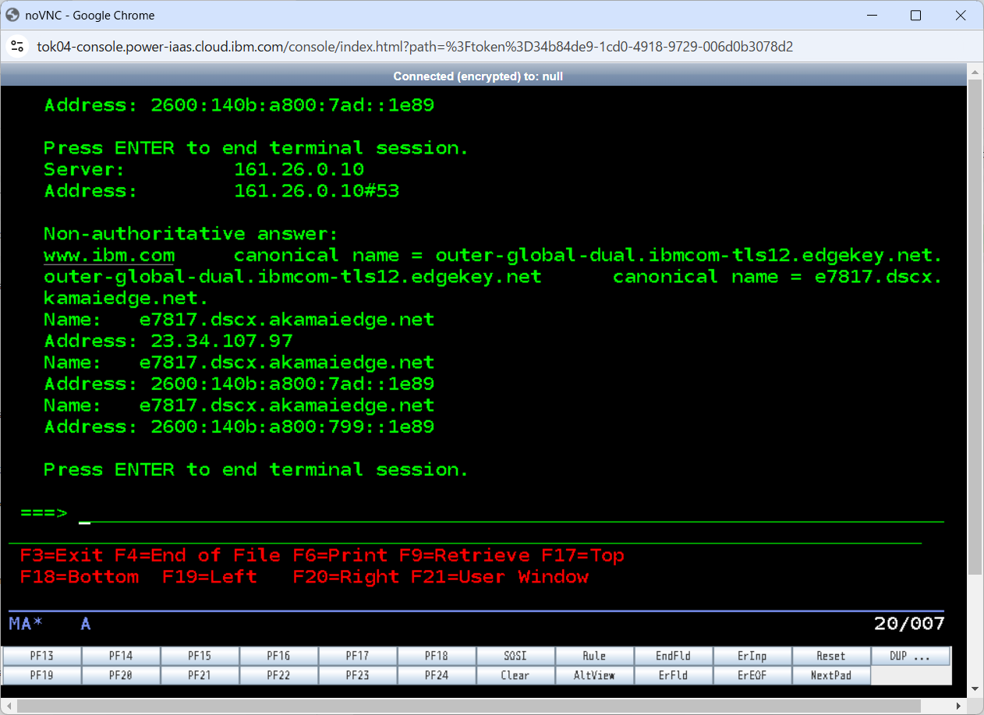984x715 pixels.
Task: Click the Address 23.34.107.97 line
Action: point(168,342)
